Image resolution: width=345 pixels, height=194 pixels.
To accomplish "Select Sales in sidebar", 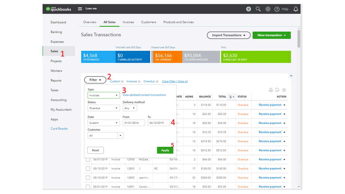I will coord(59,51).
